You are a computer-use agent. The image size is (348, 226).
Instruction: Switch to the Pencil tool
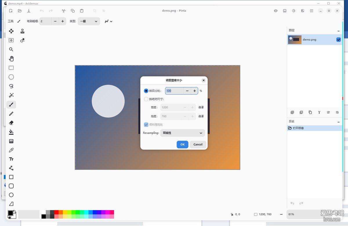pos(11,114)
